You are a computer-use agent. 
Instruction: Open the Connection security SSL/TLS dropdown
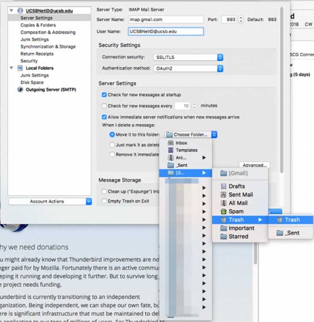(188, 57)
